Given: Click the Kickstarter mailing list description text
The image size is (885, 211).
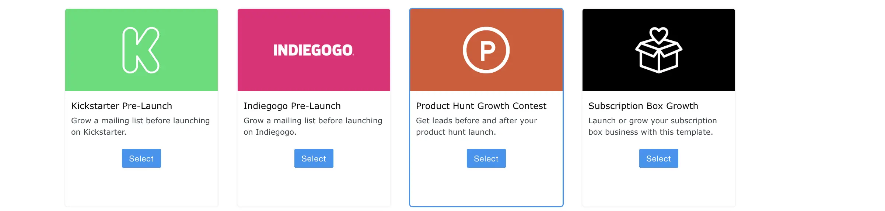Looking at the screenshot, I should tap(140, 126).
